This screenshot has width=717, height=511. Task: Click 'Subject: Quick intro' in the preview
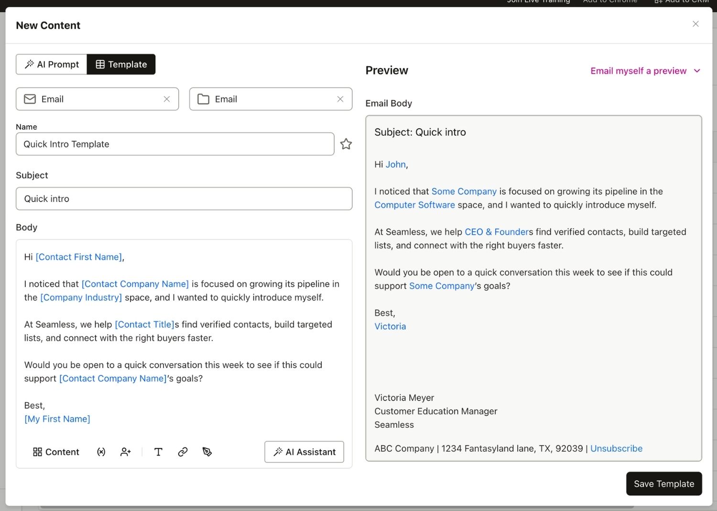pyautogui.click(x=420, y=132)
